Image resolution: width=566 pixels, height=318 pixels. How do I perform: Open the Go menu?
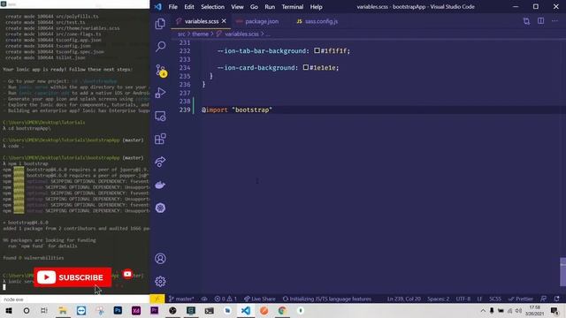[254, 7]
